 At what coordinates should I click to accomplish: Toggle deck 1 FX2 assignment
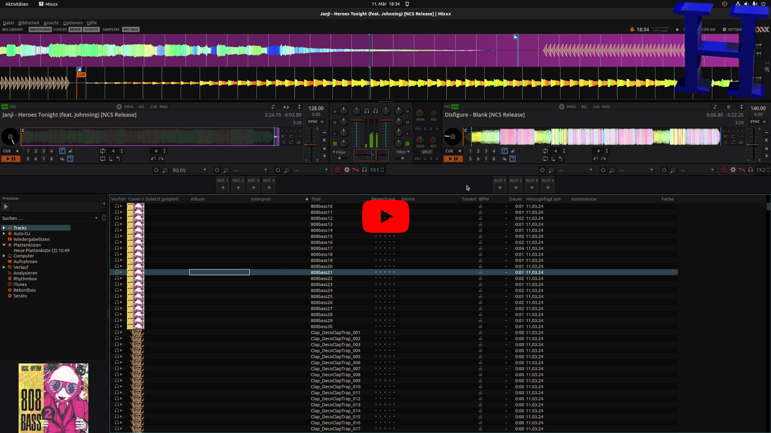pyautogui.click(x=13, y=107)
